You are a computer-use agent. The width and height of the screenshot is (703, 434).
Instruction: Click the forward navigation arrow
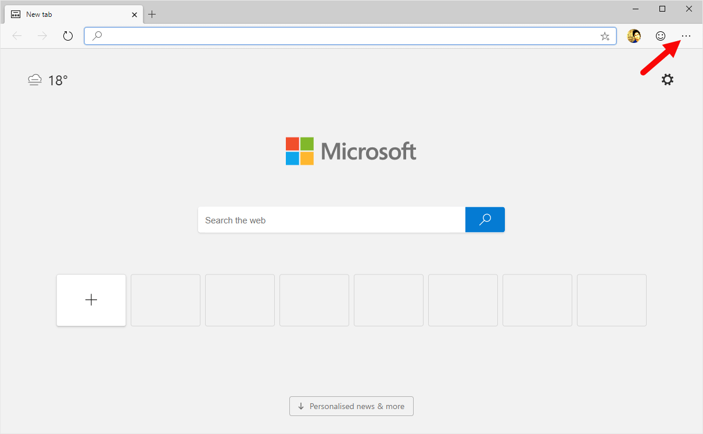click(42, 36)
